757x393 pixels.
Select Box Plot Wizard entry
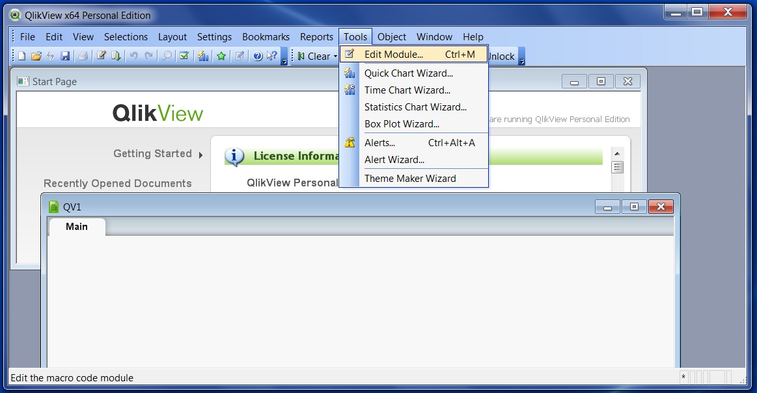414,124
